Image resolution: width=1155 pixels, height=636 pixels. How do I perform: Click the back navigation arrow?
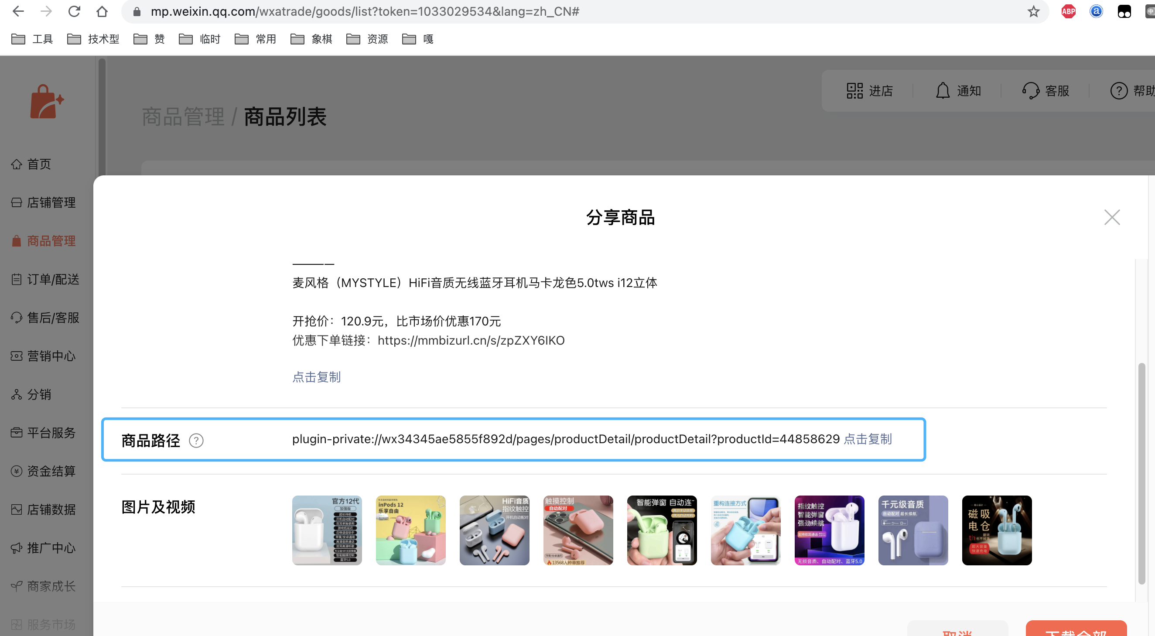coord(18,11)
